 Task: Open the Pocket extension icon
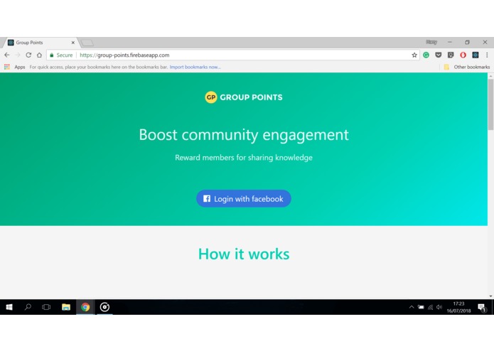439,55
